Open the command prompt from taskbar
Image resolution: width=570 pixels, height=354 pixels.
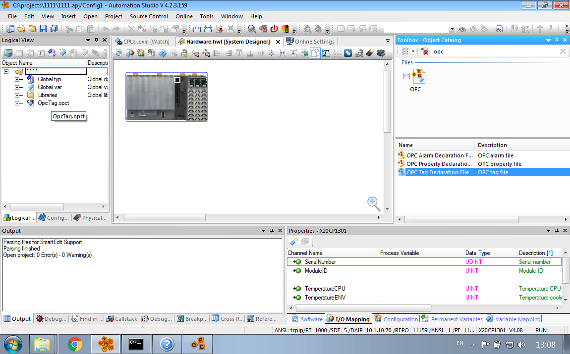coord(136,344)
